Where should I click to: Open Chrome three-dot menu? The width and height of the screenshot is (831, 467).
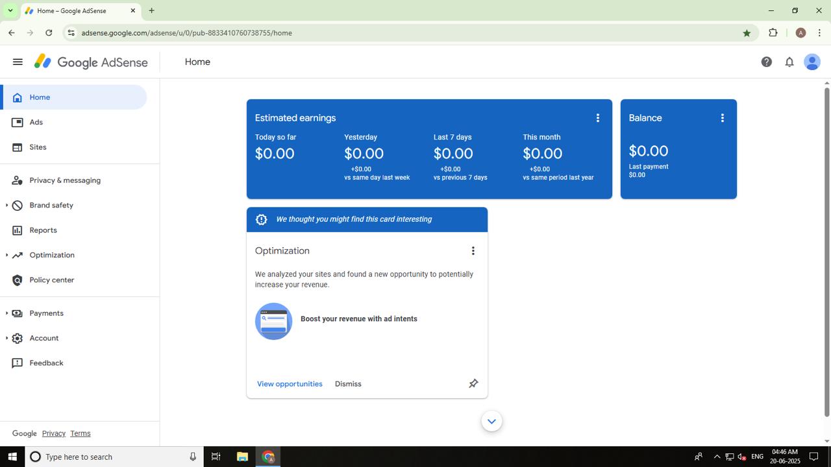click(820, 33)
